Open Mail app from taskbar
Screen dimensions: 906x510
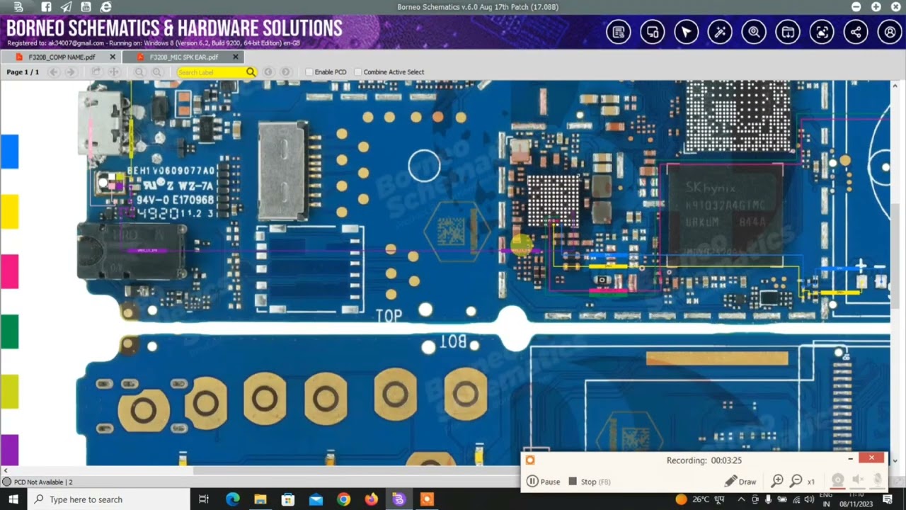point(316,499)
